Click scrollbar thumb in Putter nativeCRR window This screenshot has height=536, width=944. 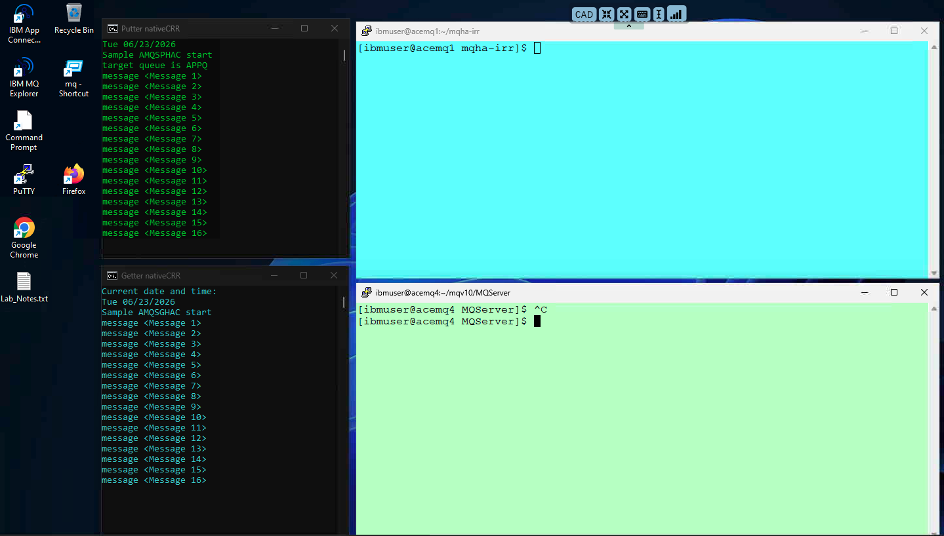[344, 56]
